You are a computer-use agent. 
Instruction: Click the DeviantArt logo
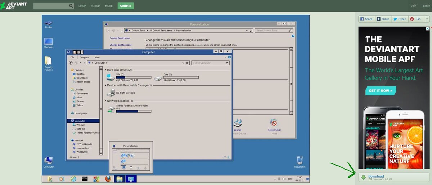click(14, 6)
